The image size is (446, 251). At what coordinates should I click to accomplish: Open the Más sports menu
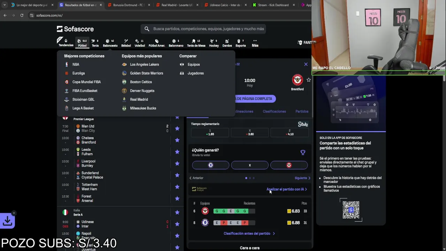[x=255, y=43]
